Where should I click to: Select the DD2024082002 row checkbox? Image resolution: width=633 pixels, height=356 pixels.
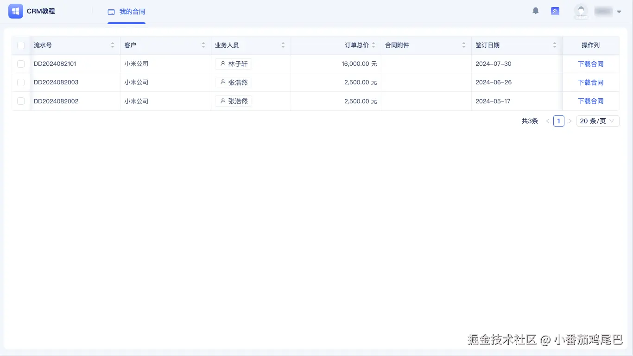click(21, 101)
